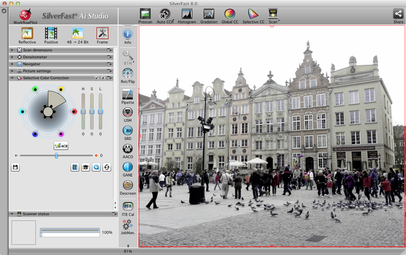Expand the Scan dimensions panel
This screenshot has width=406, height=255.
tap(12, 50)
